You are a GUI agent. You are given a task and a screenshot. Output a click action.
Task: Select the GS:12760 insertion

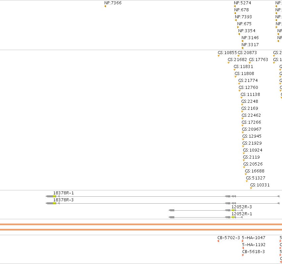click(x=249, y=88)
